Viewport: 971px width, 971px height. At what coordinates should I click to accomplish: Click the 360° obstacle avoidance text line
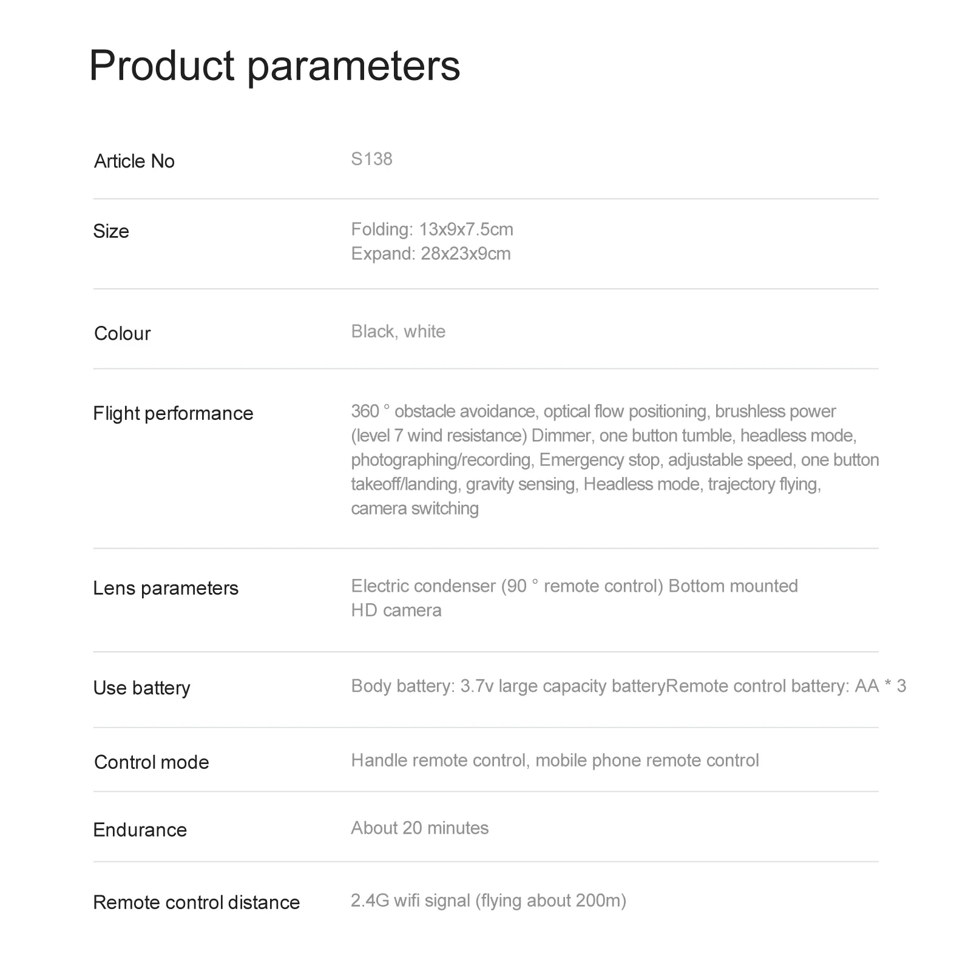(x=594, y=411)
